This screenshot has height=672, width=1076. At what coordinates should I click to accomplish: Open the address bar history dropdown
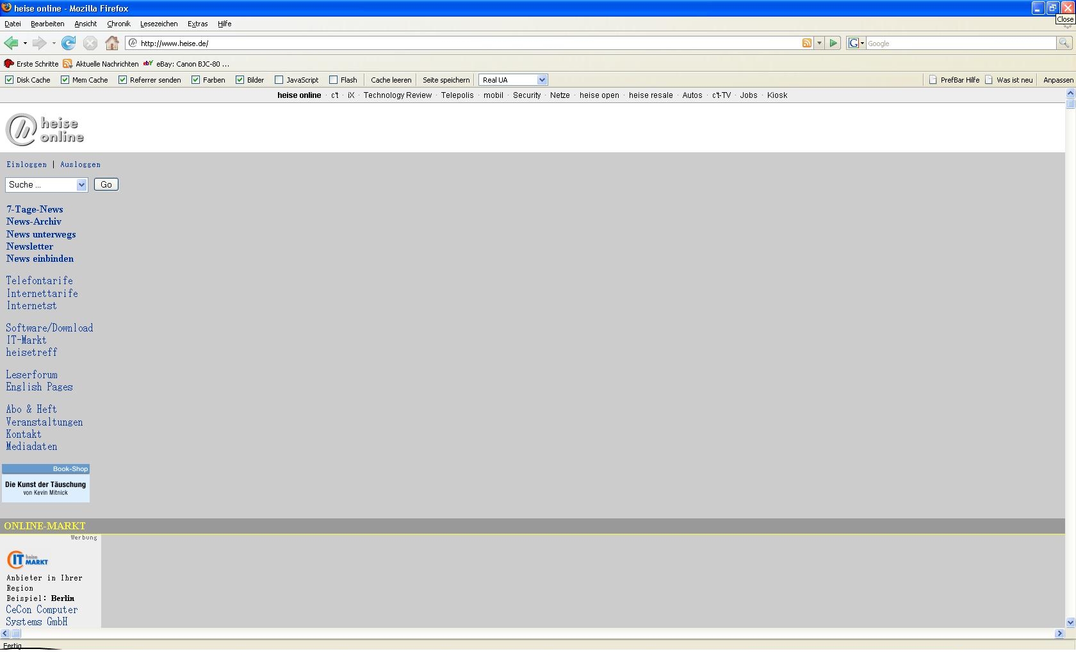819,43
